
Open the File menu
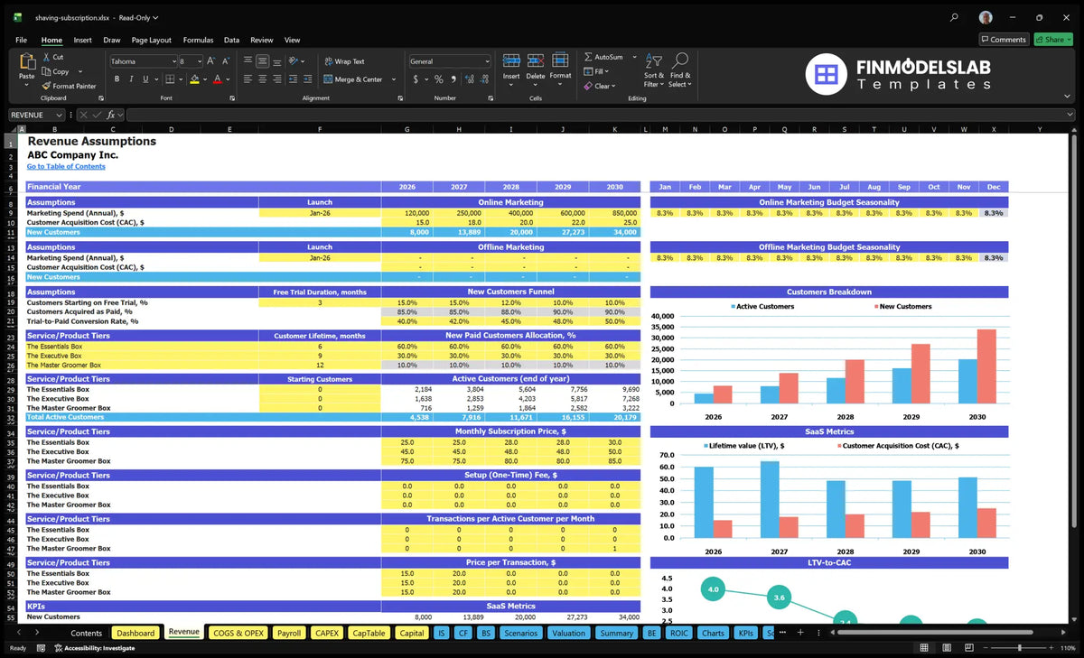[21, 40]
